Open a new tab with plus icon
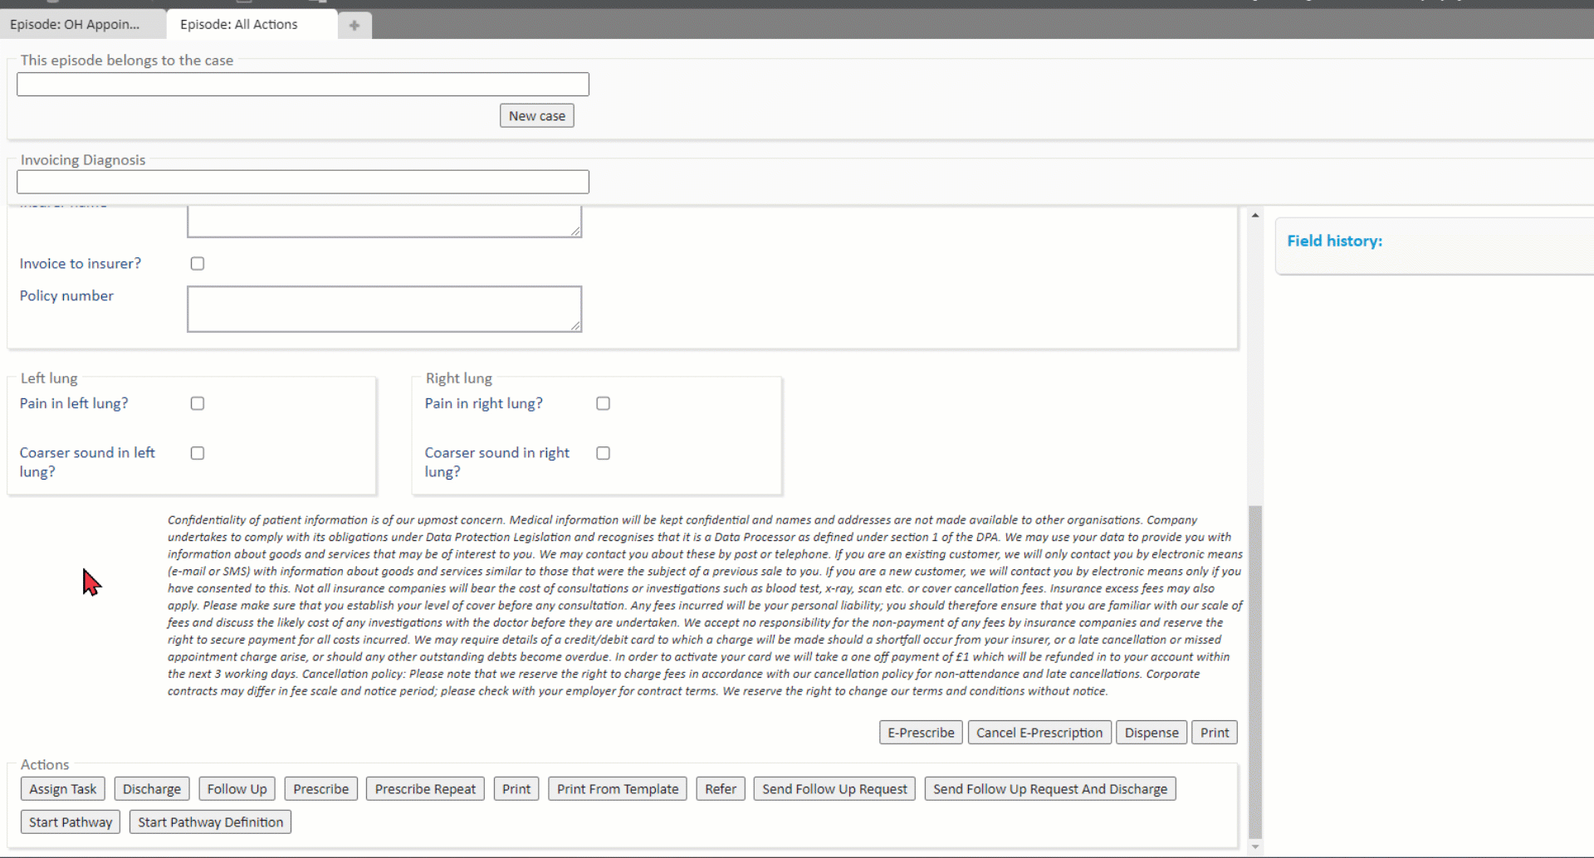The width and height of the screenshot is (1594, 858). (x=354, y=25)
